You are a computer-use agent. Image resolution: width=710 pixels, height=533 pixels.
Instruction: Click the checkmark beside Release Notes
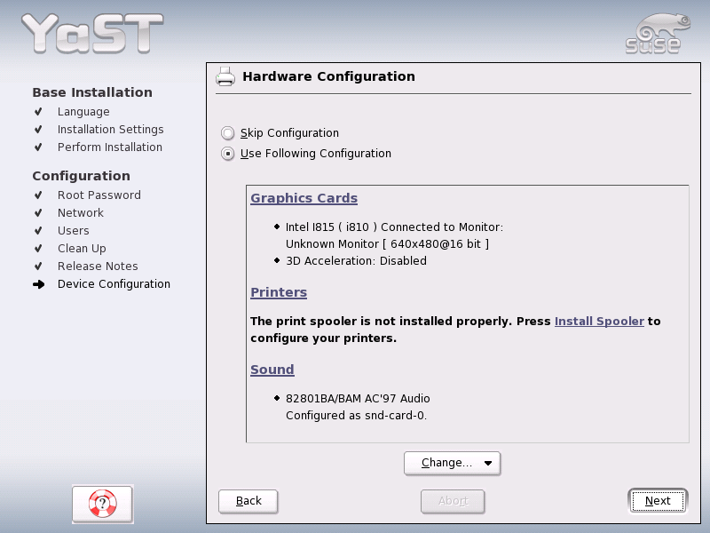[x=38, y=266]
